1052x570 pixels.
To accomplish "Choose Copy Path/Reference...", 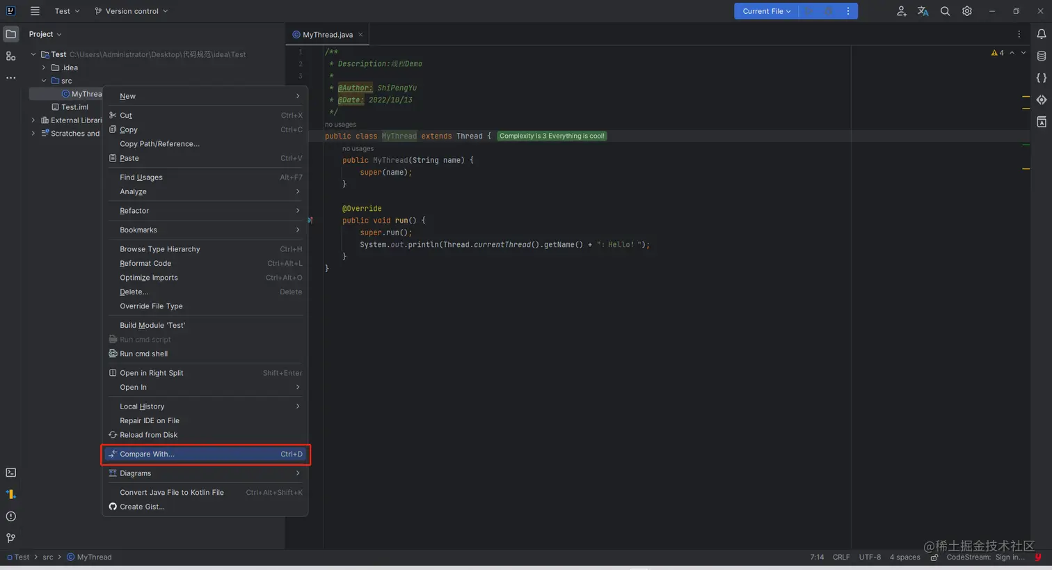I will coord(205,144).
